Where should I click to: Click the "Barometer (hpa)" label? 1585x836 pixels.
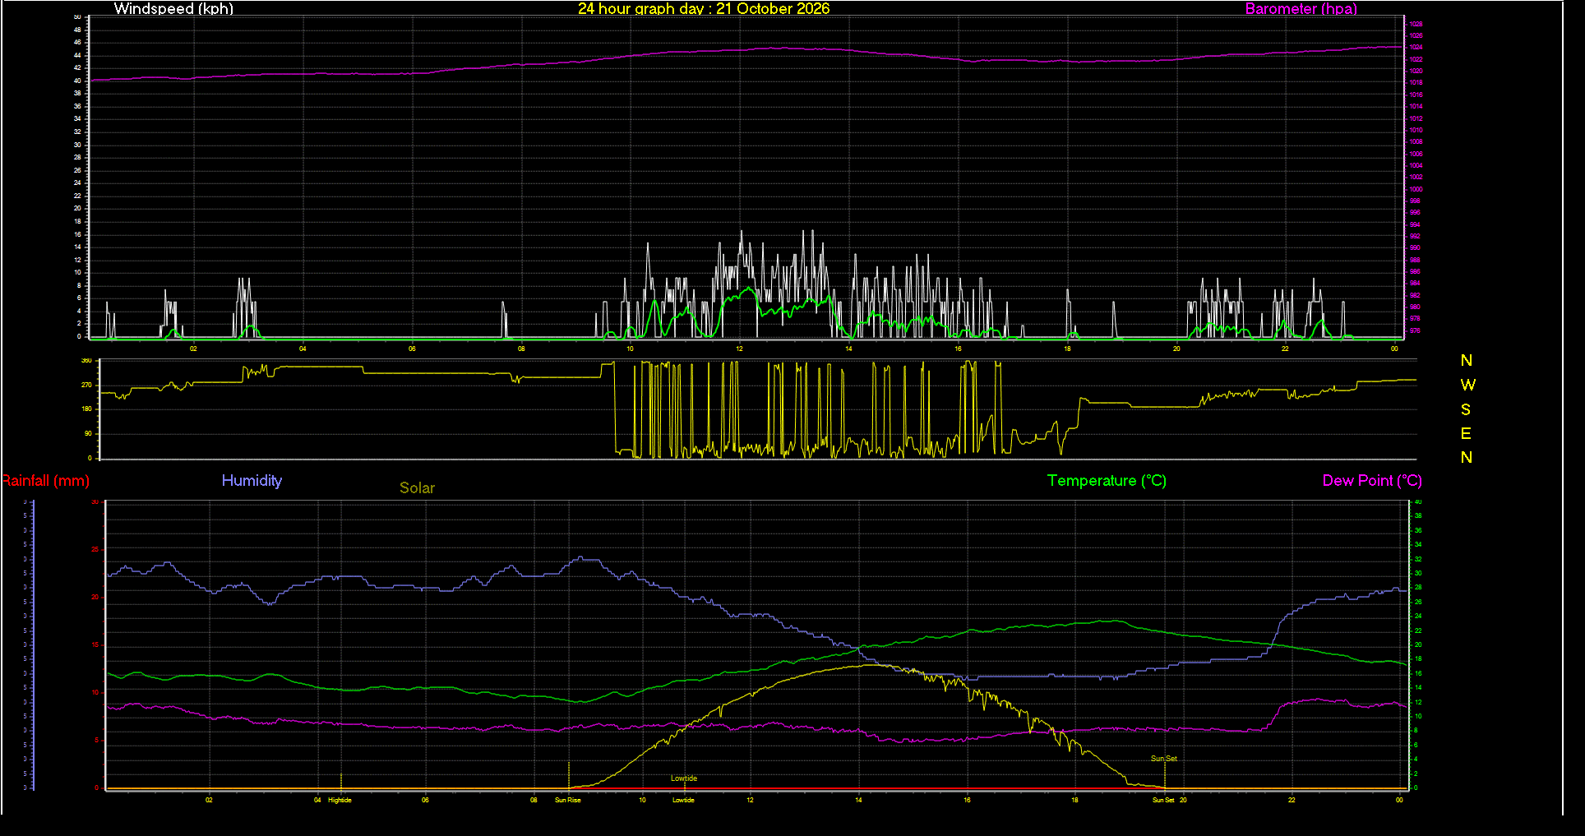[x=1301, y=9]
